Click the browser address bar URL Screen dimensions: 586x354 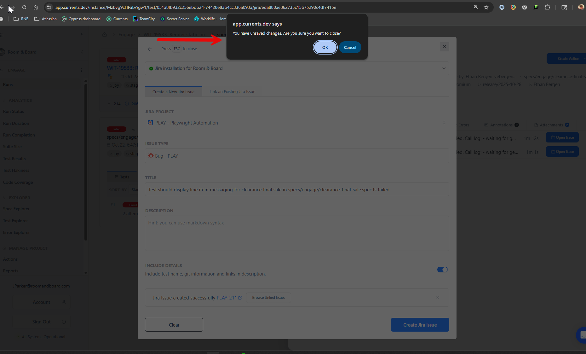point(196,7)
